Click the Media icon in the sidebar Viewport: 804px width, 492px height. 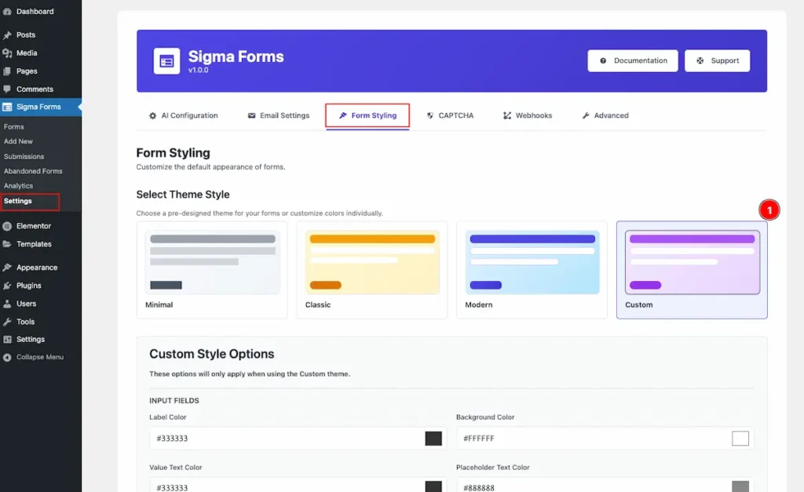tap(7, 53)
